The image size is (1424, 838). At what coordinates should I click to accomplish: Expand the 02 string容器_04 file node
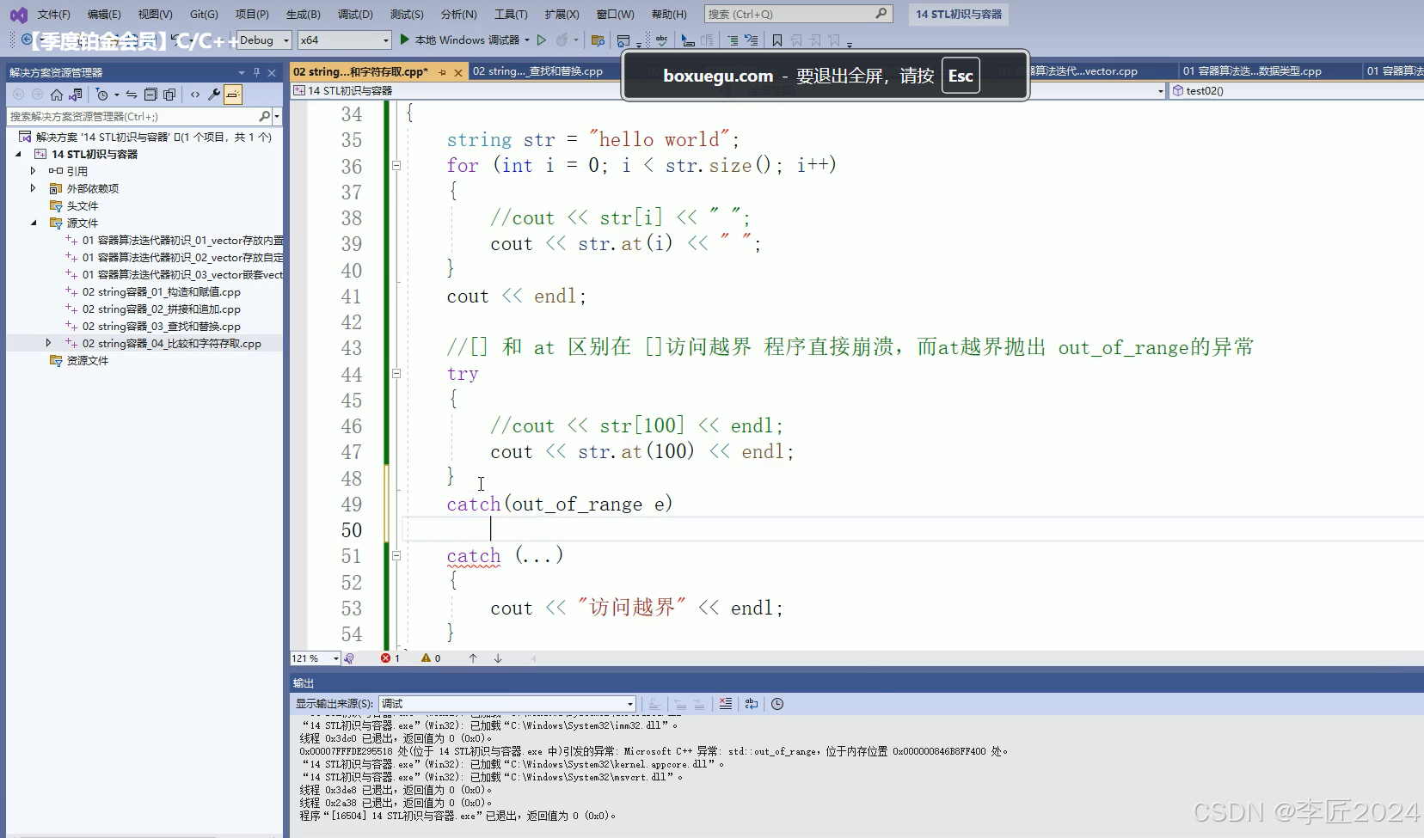pyautogui.click(x=48, y=343)
